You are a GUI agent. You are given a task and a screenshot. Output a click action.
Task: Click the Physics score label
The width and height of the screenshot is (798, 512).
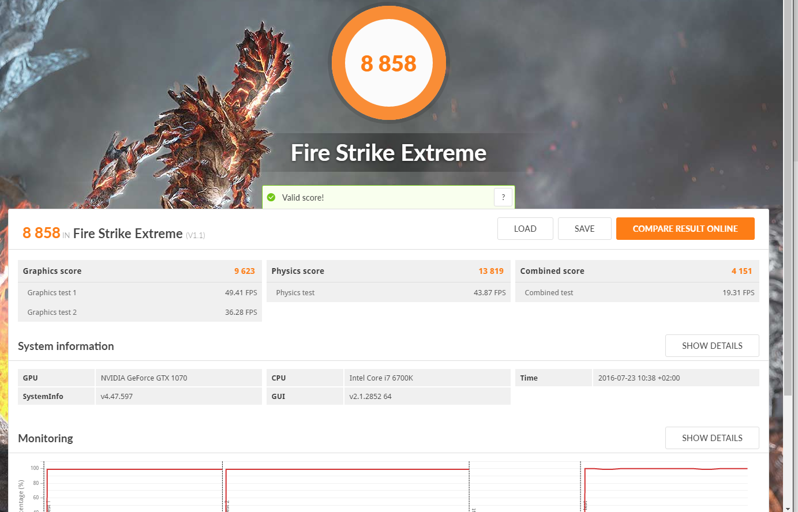click(298, 271)
